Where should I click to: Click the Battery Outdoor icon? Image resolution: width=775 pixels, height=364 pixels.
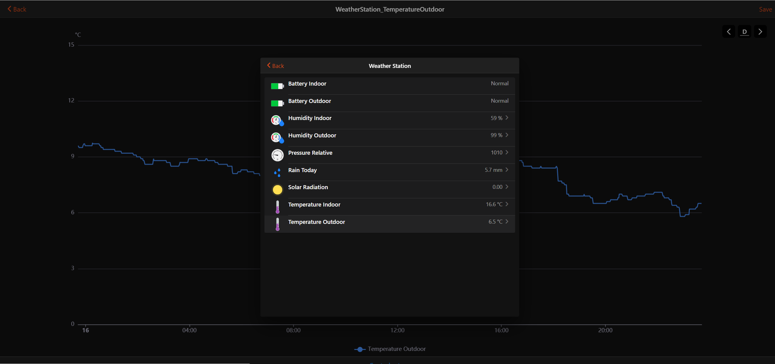pos(277,103)
